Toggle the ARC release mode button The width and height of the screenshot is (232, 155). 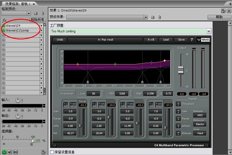(200, 115)
